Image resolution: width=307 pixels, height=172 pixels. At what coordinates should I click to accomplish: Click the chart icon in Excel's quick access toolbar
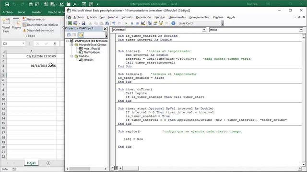[x=61, y=4]
